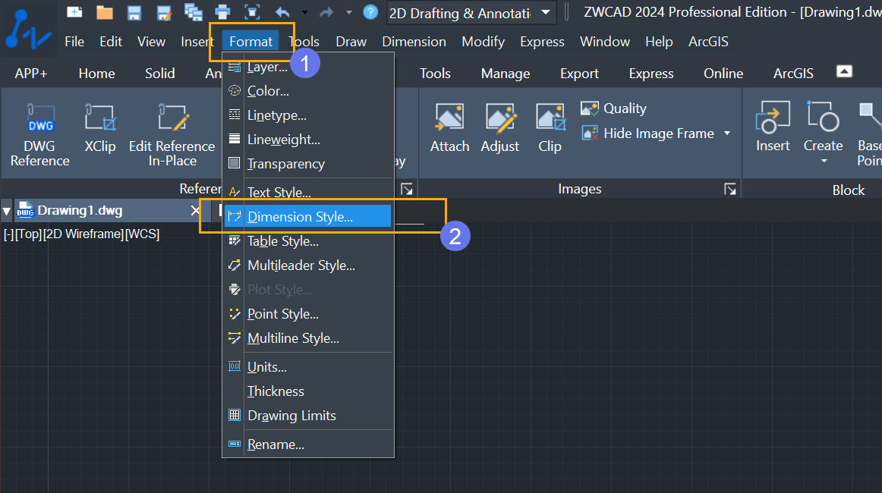Click the New drawing icon in quick access toolbar
The image size is (882, 493).
pyautogui.click(x=74, y=12)
